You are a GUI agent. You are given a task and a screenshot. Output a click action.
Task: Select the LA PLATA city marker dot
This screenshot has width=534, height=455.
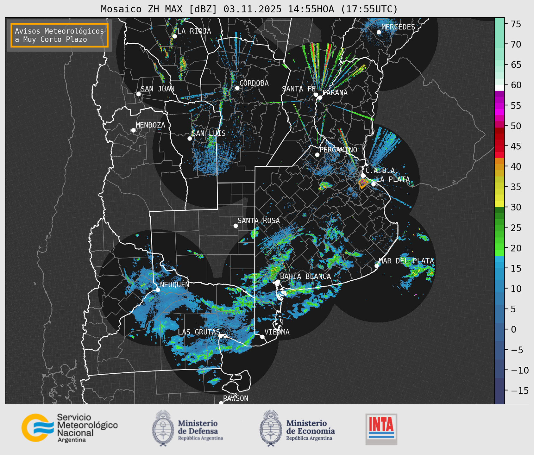(x=374, y=184)
